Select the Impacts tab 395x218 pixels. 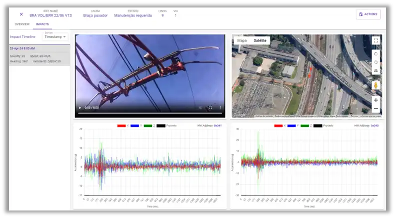pyautogui.click(x=42, y=24)
